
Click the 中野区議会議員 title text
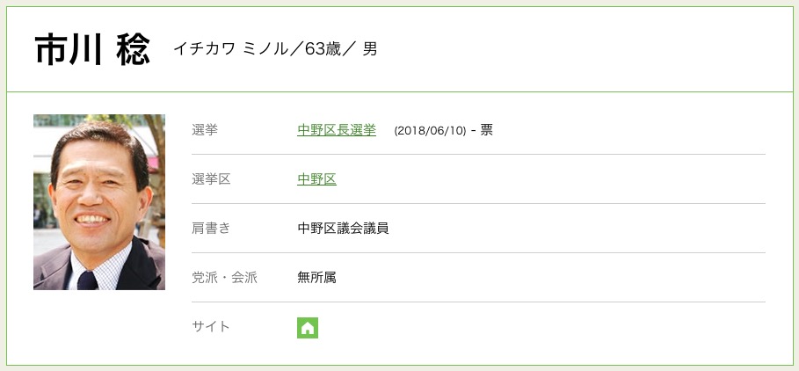(x=343, y=229)
